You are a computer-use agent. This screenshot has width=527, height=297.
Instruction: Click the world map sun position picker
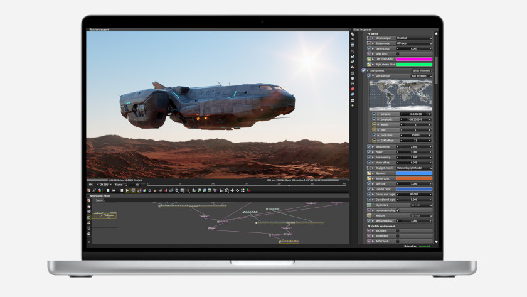pos(400,95)
